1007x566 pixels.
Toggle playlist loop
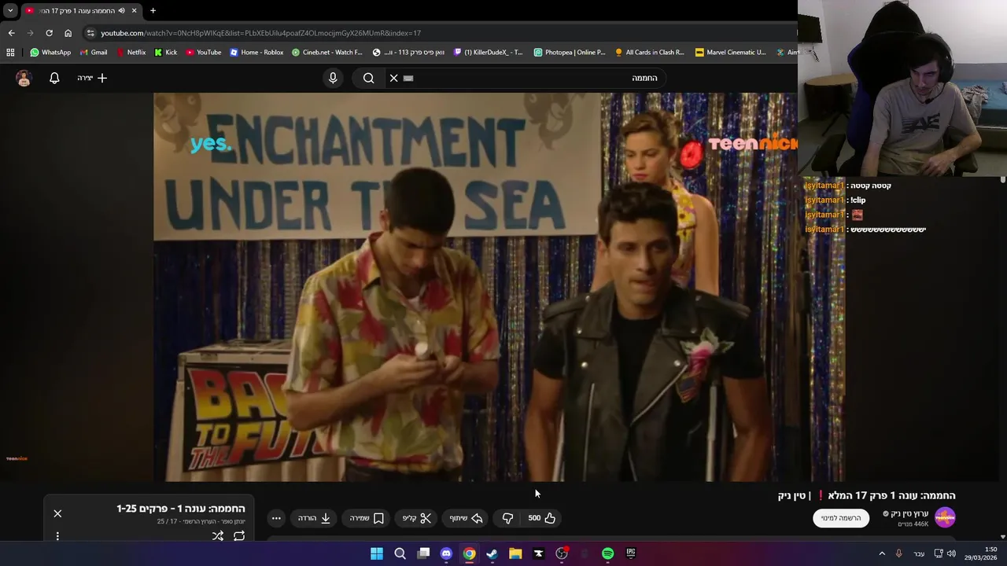(239, 536)
